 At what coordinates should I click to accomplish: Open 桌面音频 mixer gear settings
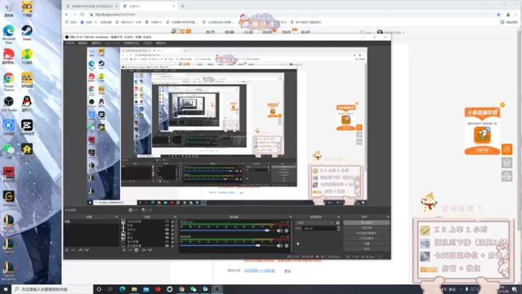(x=286, y=246)
